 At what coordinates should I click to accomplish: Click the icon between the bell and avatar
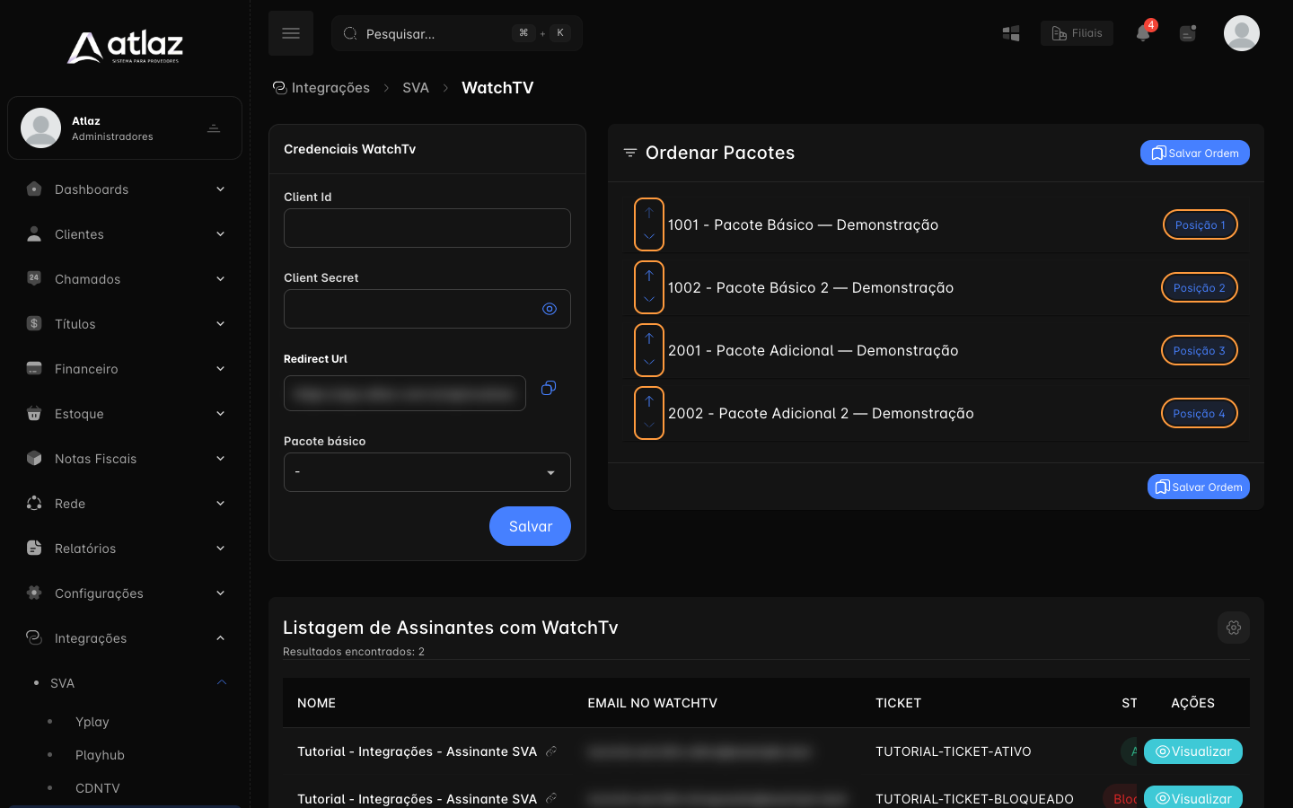coord(1188,33)
